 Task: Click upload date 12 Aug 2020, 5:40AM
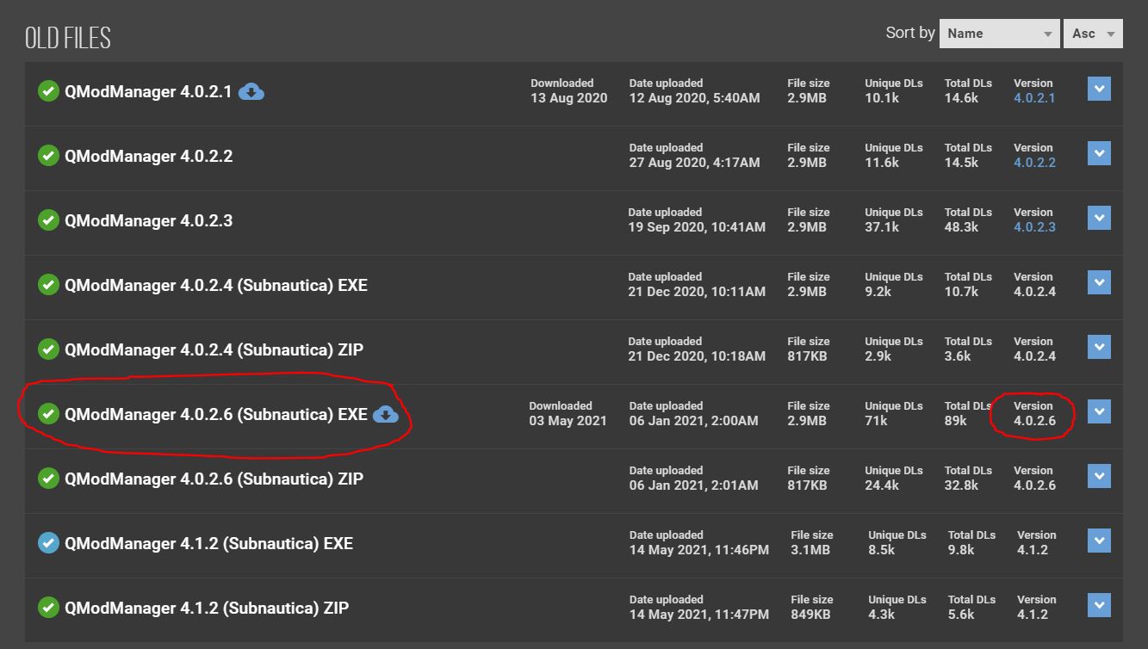point(694,98)
